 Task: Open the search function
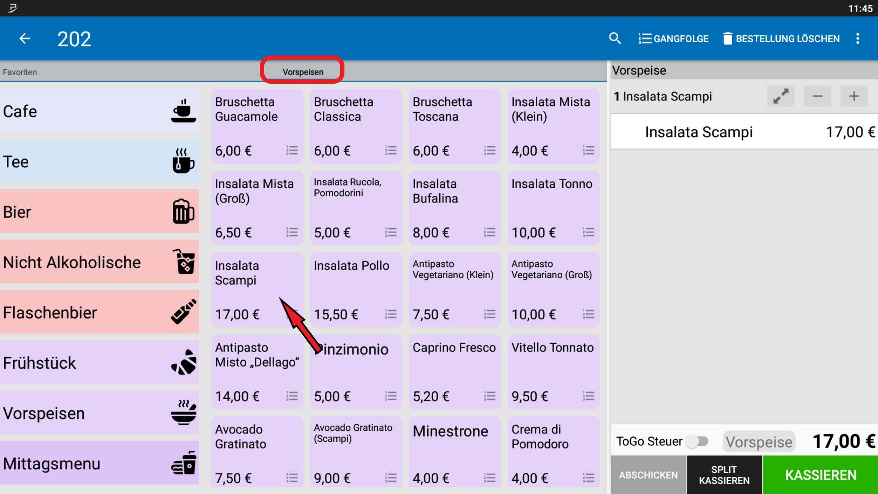(x=615, y=38)
